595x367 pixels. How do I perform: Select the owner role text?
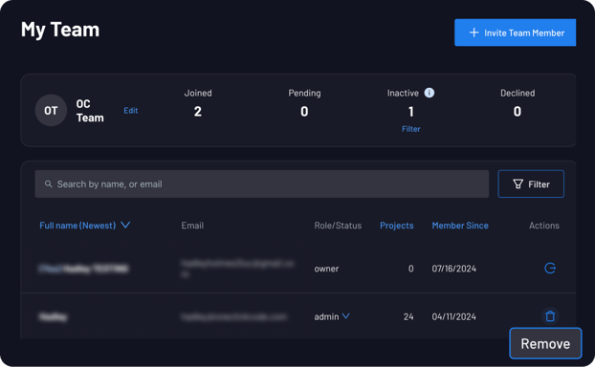click(x=326, y=269)
